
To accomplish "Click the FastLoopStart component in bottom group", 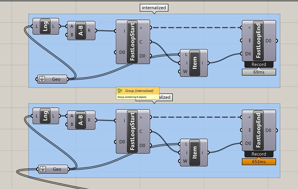I will pyautogui.click(x=133, y=131).
